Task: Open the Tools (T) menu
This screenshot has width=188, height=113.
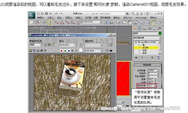Action: pyautogui.click(x=51, y=18)
